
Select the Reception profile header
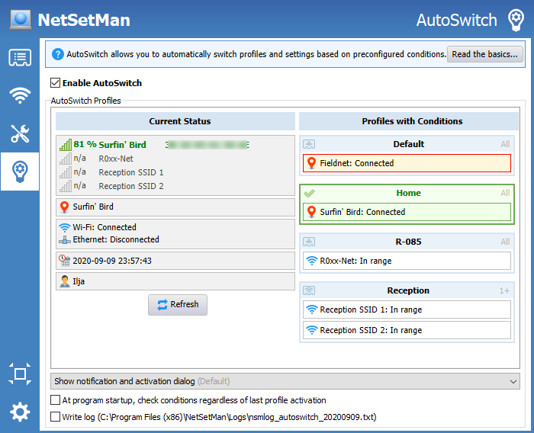tap(407, 290)
